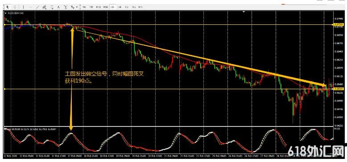The image size is (347, 162).
Task: Click the upper horizontal line price tag
Action: pyautogui.click(x=339, y=24)
